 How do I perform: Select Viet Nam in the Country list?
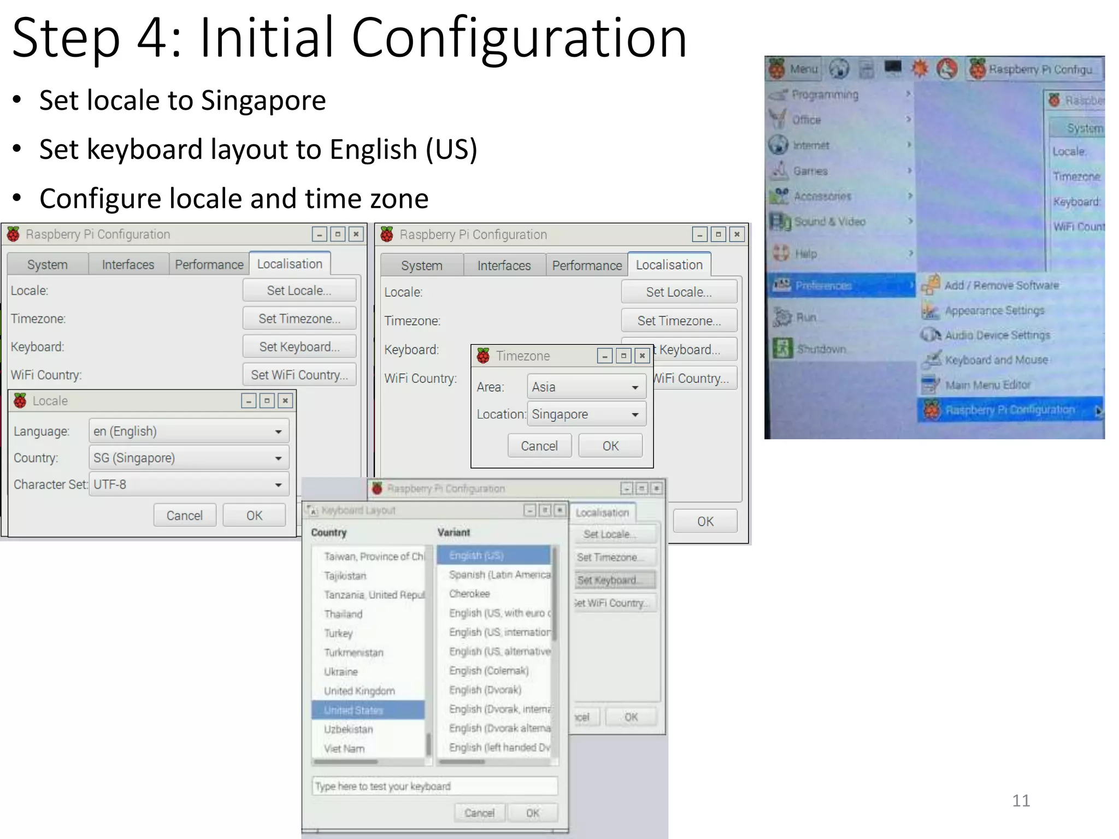(368, 748)
